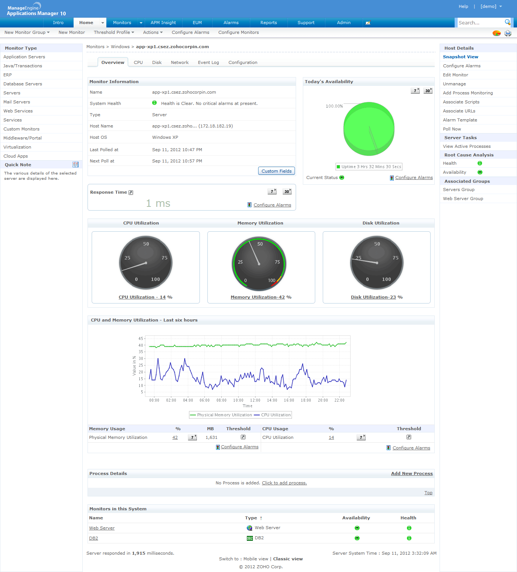
Task: Click the printer icon in toolbar
Action: pos(508,33)
